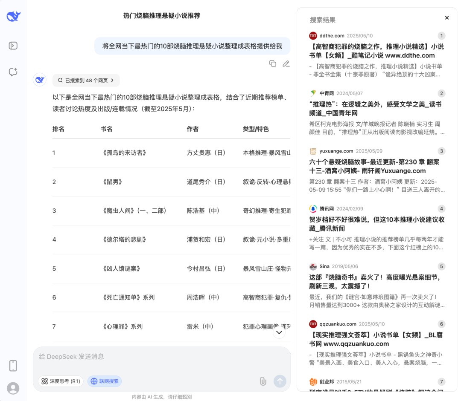Click the 类型/特色 column header
Image resolution: width=461 pixels, height=401 pixels.
[256, 129]
